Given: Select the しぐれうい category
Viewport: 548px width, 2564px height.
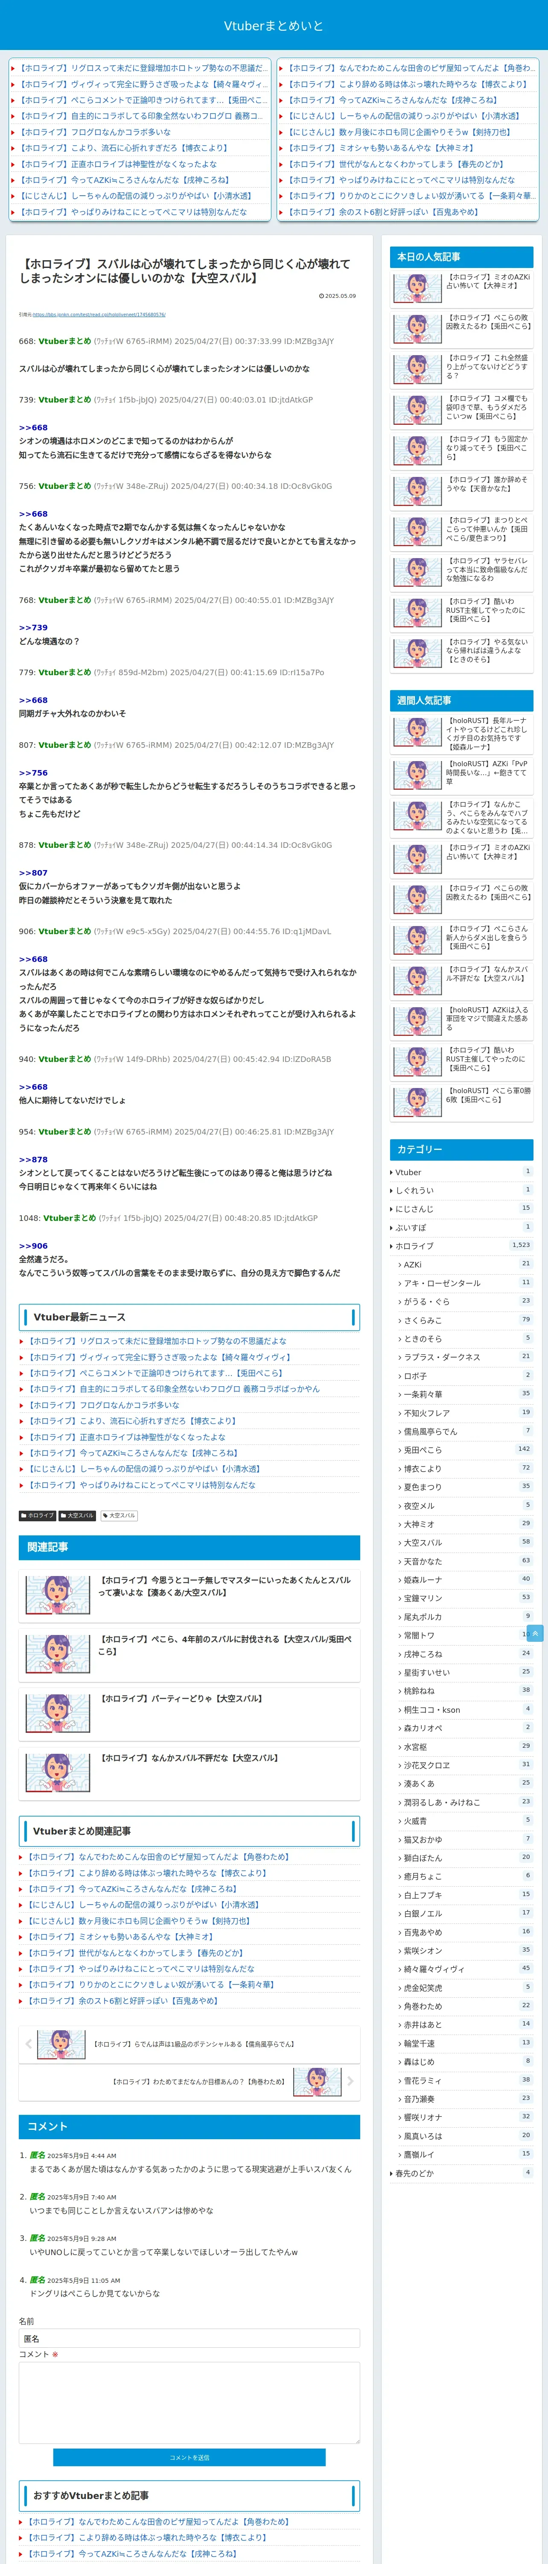Looking at the screenshot, I should click(x=461, y=1191).
